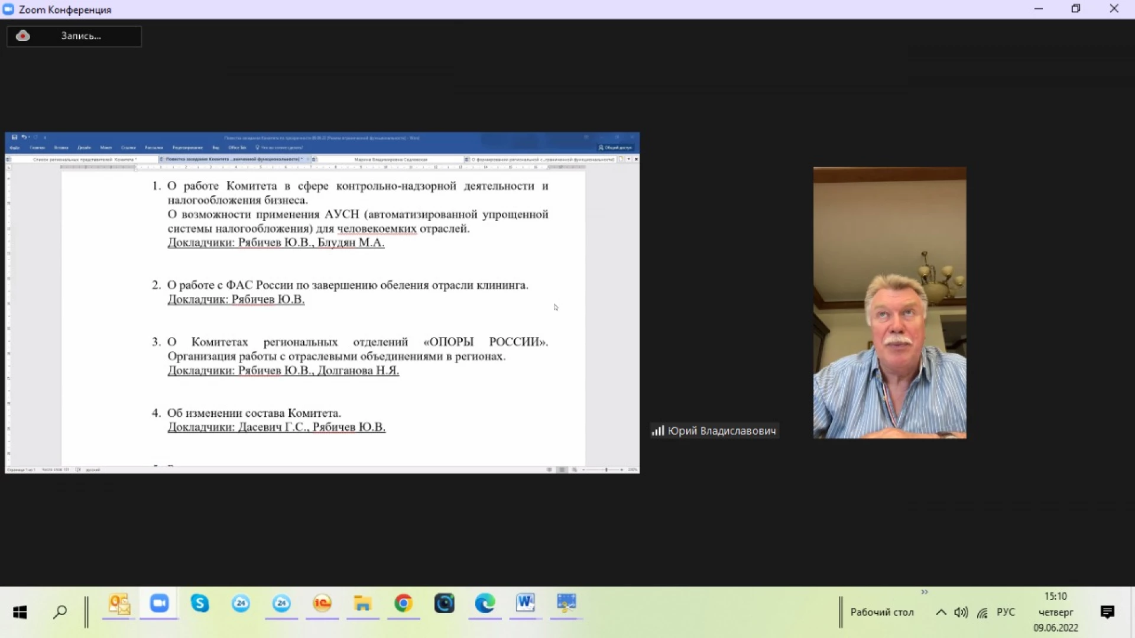Adjust the Word zoom slider in the status bar
Viewport: 1135px width, 638px height.
click(606, 469)
